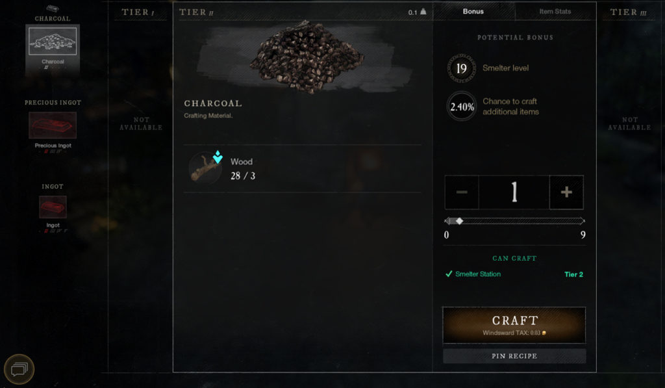Click the Wood ingredient icon
665x388 pixels.
[x=205, y=168]
